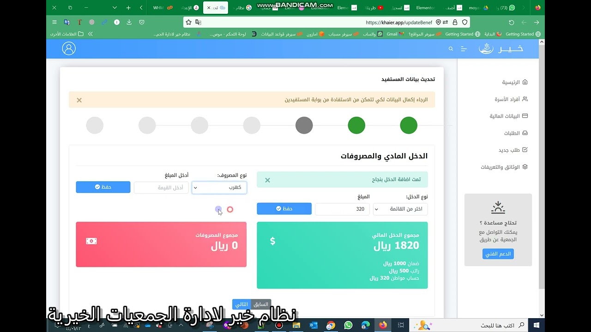Expand the bookmarks overflow chevron

click(90, 34)
